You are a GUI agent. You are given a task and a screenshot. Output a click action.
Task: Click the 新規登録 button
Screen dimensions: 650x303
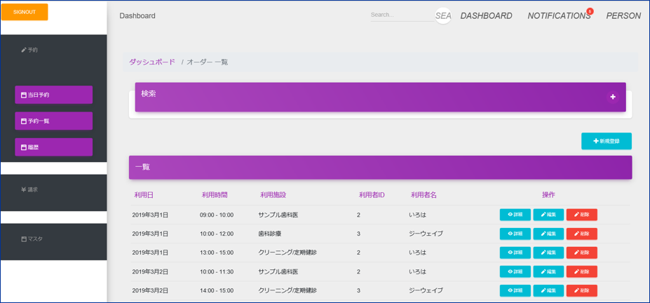pos(606,141)
